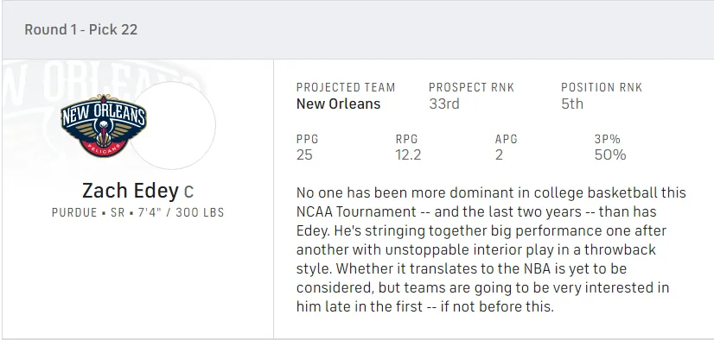The width and height of the screenshot is (714, 340).
Task: Click the 3P% stat label
Action: 607,139
